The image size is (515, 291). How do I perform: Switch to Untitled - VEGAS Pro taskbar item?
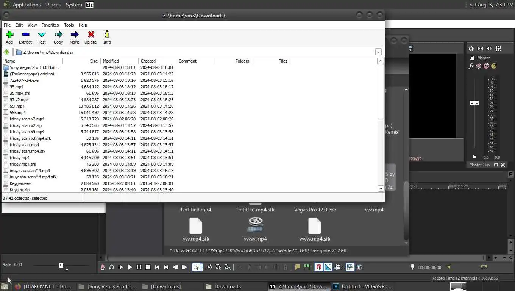click(362, 286)
